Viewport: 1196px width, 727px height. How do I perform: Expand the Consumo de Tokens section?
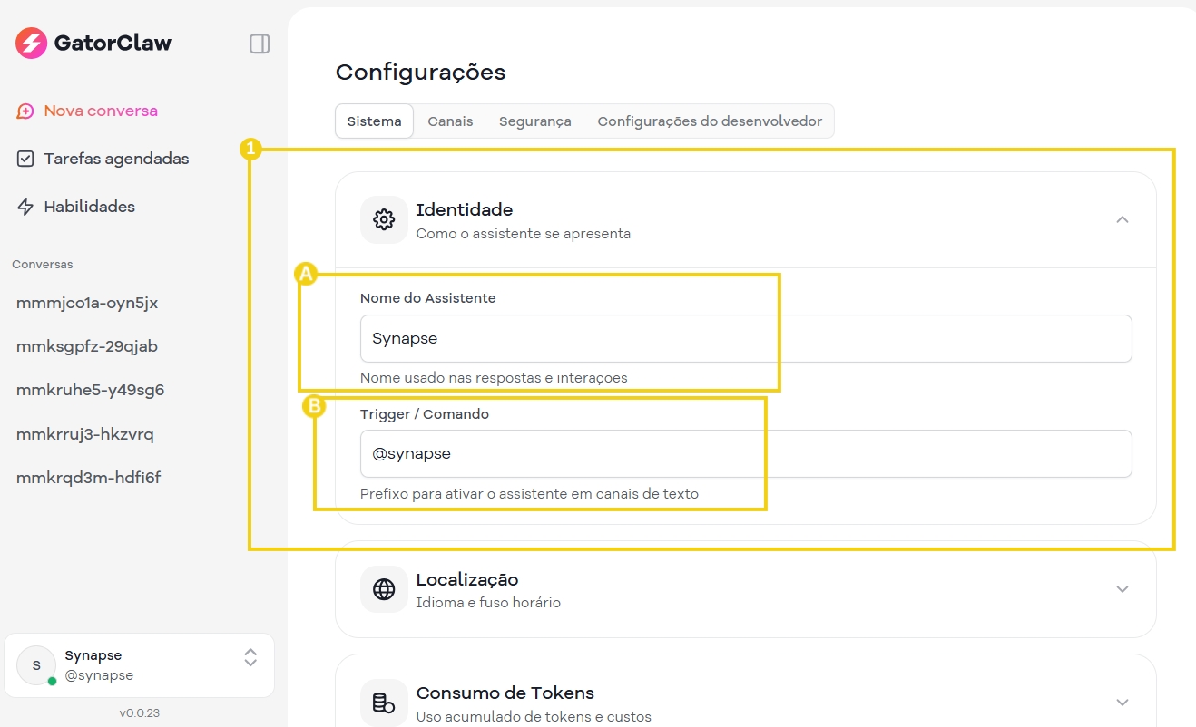click(x=1122, y=703)
